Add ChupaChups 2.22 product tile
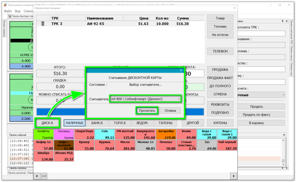The height and width of the screenshot is (182, 296). point(85,134)
